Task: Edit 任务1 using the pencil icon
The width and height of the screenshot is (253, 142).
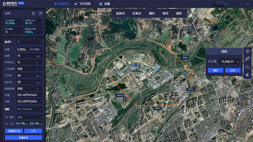Action: [40, 13]
